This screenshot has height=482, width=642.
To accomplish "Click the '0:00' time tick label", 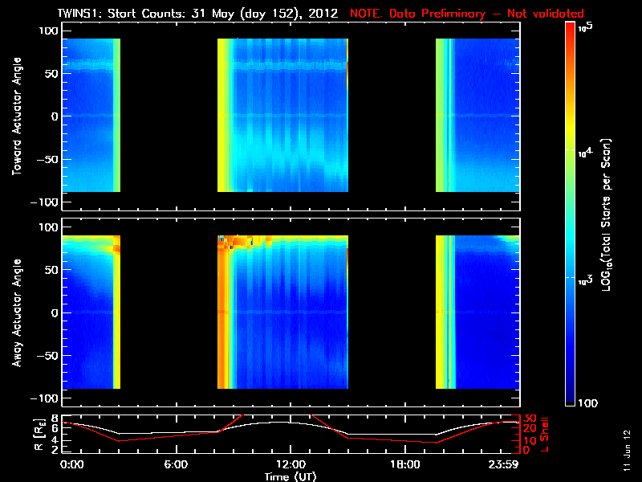I will [x=72, y=464].
